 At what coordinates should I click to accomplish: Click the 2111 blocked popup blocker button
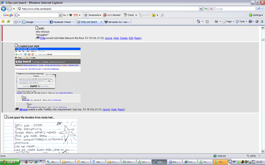pos(112,15)
